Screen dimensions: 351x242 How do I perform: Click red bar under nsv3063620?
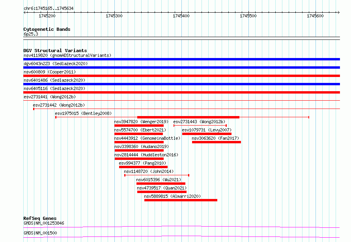click(217, 142)
